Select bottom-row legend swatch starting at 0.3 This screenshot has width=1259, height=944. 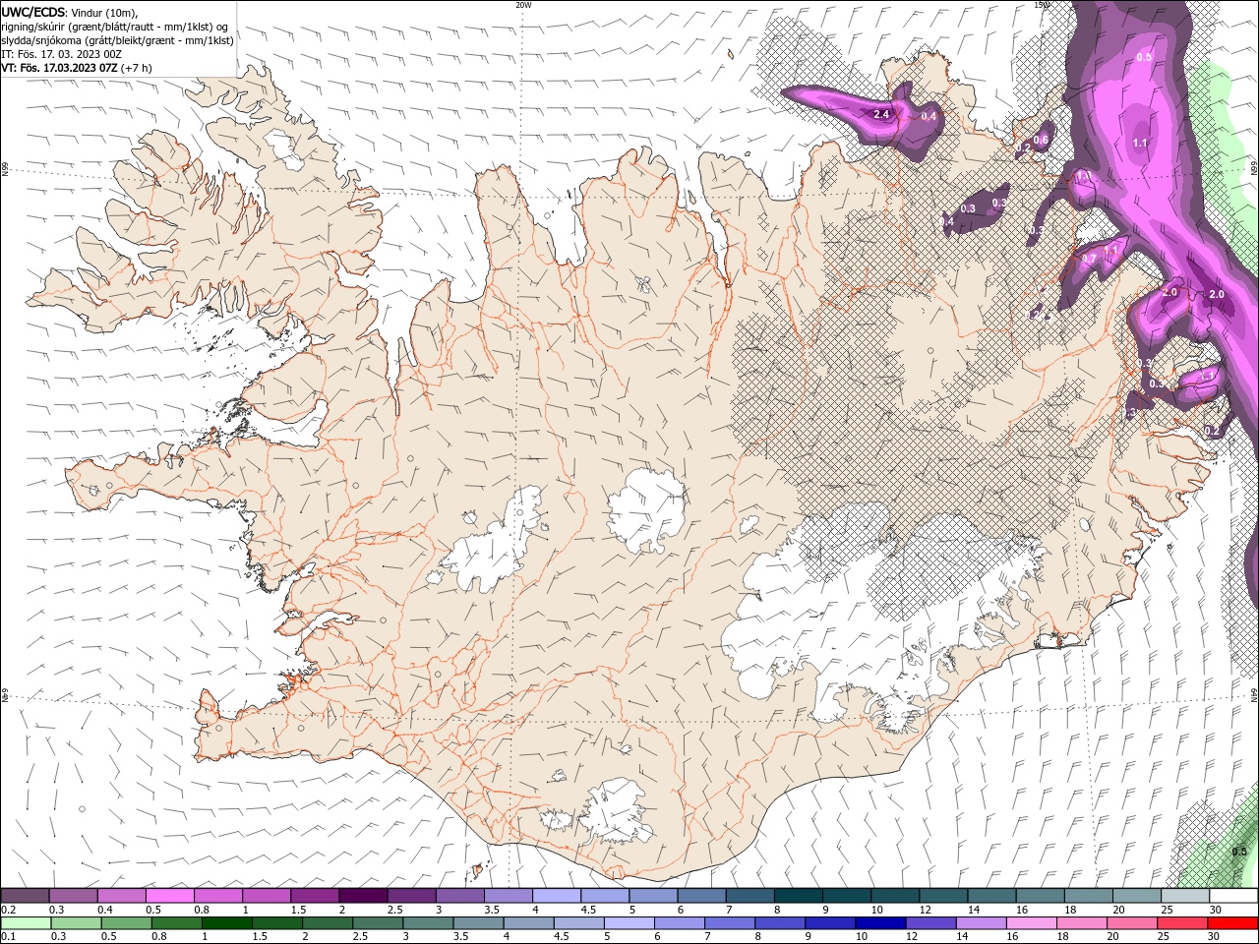pyautogui.click(x=76, y=923)
